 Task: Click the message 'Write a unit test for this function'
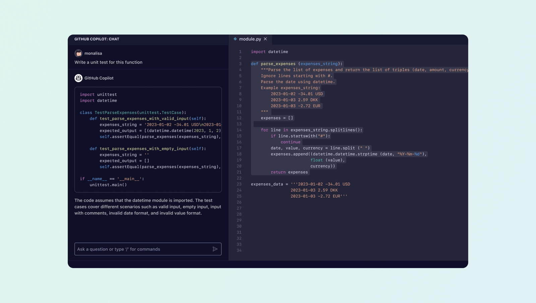click(x=108, y=62)
